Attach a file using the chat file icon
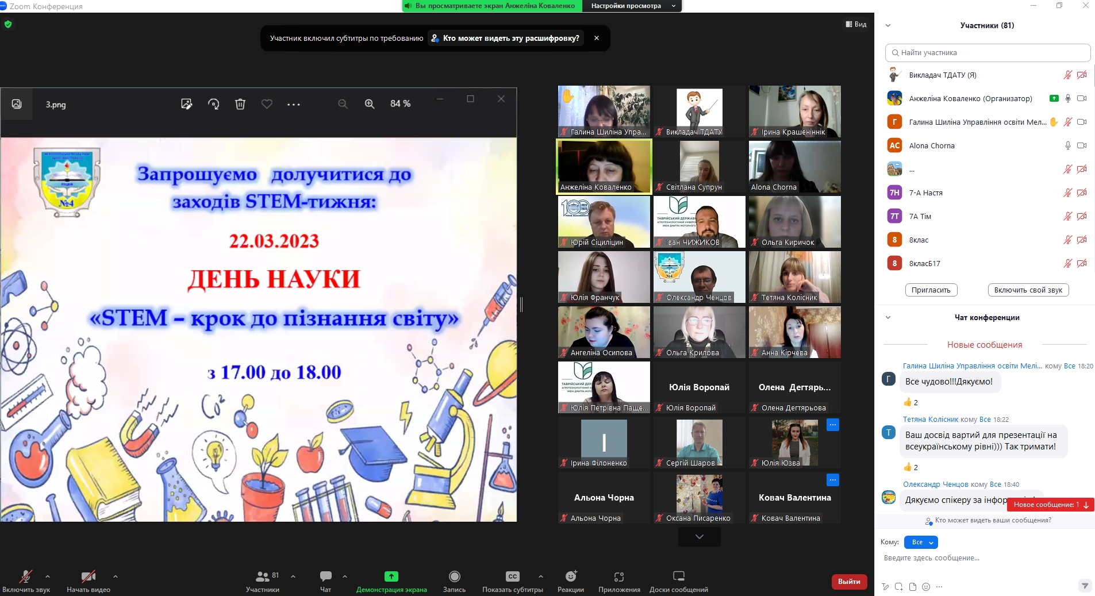 (912, 587)
